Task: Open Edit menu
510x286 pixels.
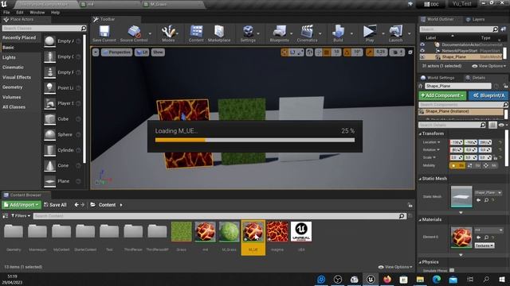Action: pyautogui.click(x=20, y=13)
